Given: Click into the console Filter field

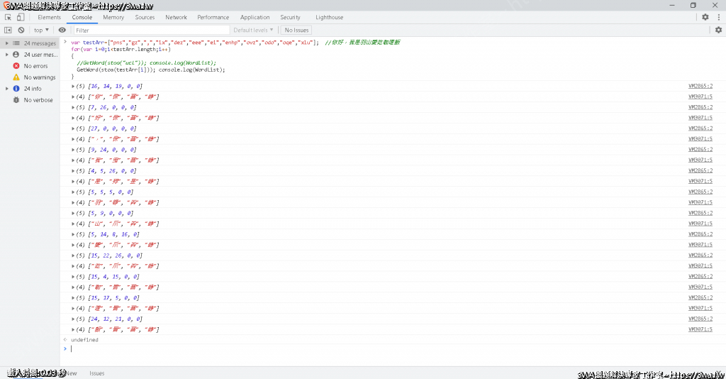Looking at the screenshot, I should click(151, 30).
